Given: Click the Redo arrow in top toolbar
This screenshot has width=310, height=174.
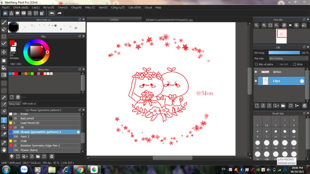Looking at the screenshot, I should click(59, 13).
